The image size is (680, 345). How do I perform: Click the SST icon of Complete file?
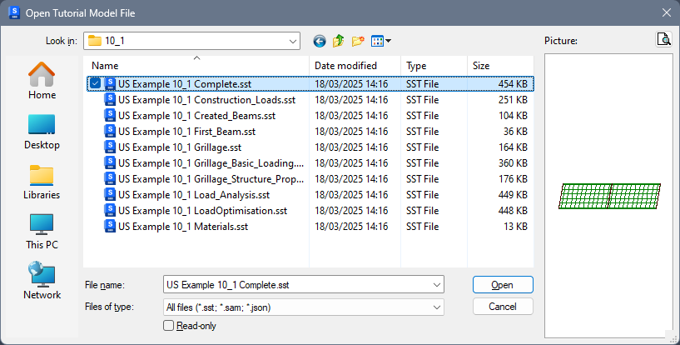click(110, 84)
